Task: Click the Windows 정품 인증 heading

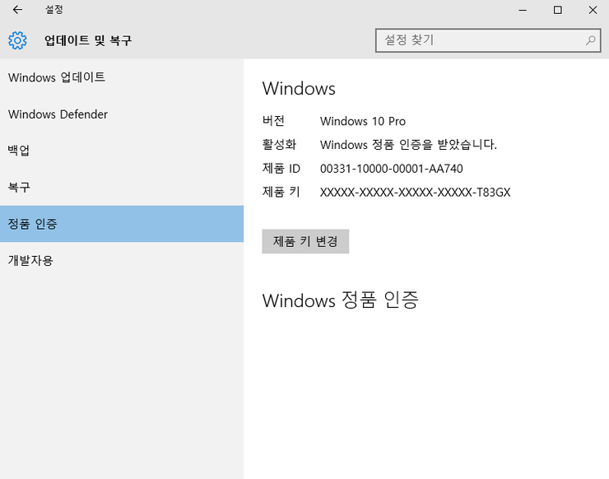Action: coord(340,300)
